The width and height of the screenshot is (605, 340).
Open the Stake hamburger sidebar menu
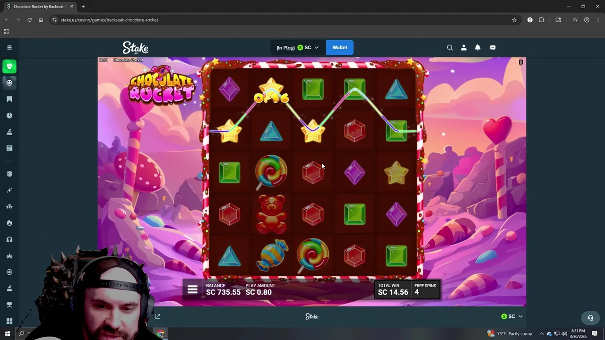pos(9,47)
